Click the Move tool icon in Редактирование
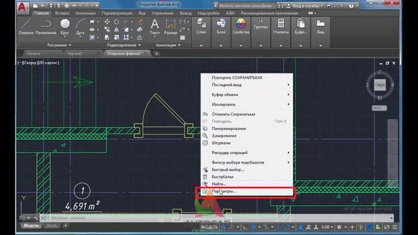This screenshot has width=418, height=235. click(107, 22)
